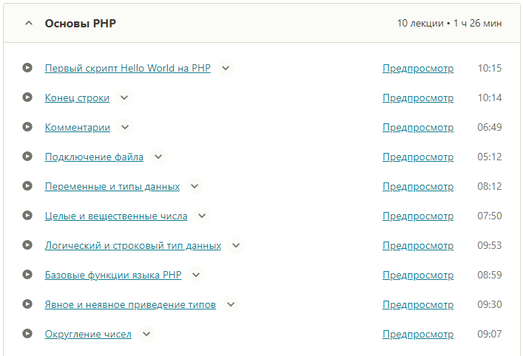Viewport: 523px width, 356px height.
Task: Preview the Базовые функции языка PHP lecture
Action: (x=417, y=275)
